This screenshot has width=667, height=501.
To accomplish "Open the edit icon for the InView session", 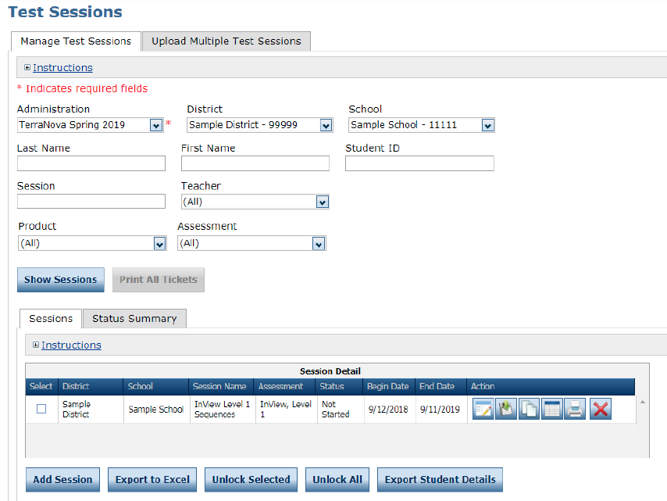I will (483, 408).
